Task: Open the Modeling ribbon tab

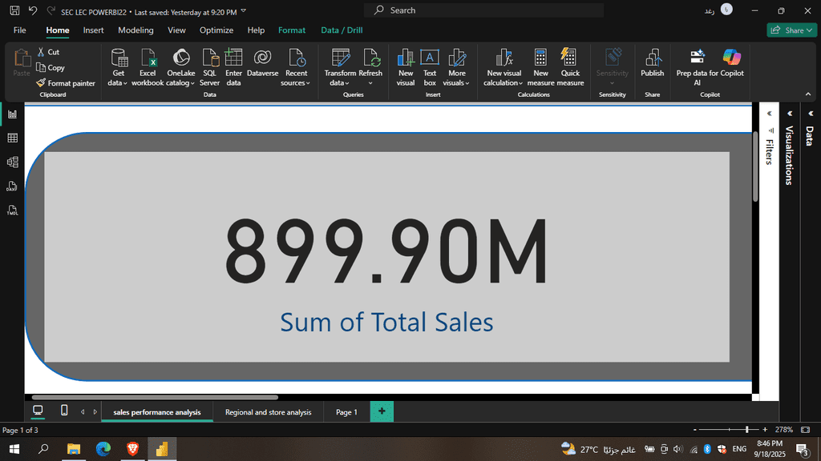Action: click(135, 30)
